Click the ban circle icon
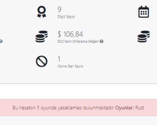Image resolution: width=157 pixels, height=125 pixels. tap(42, 61)
